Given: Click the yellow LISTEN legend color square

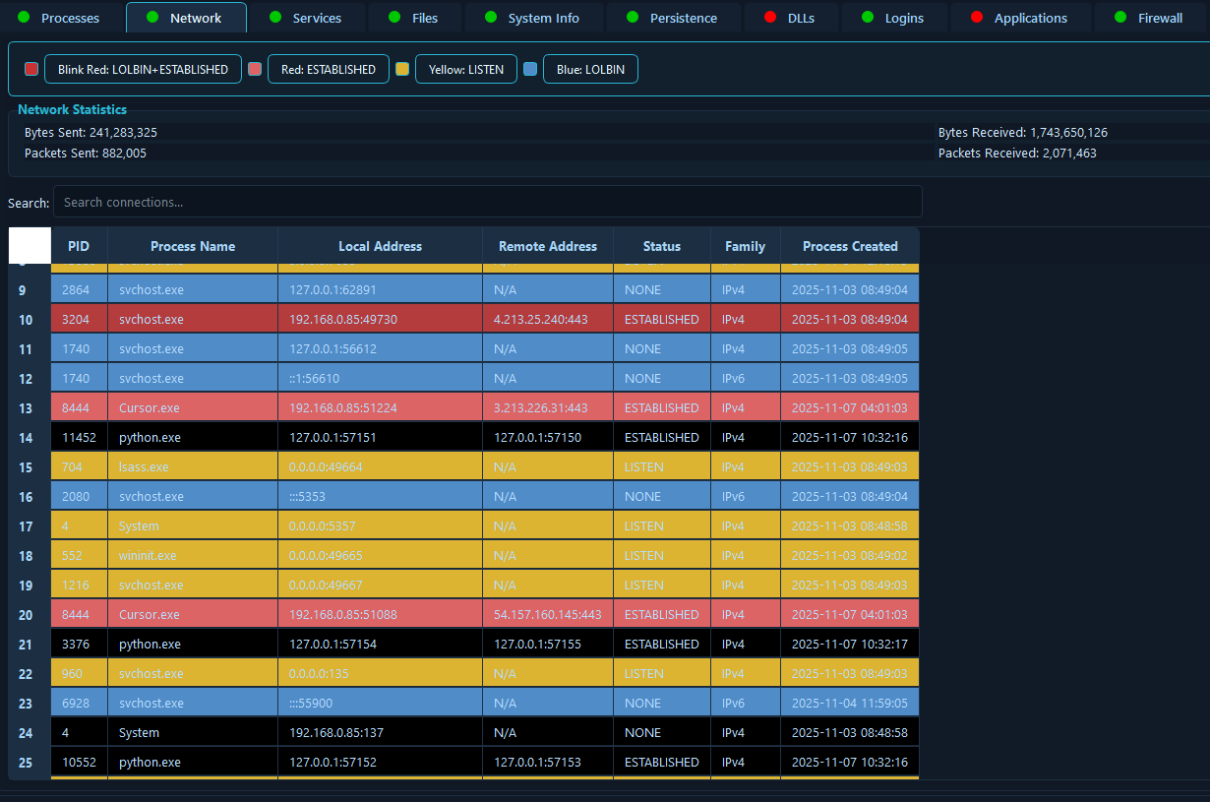Looking at the screenshot, I should [402, 69].
